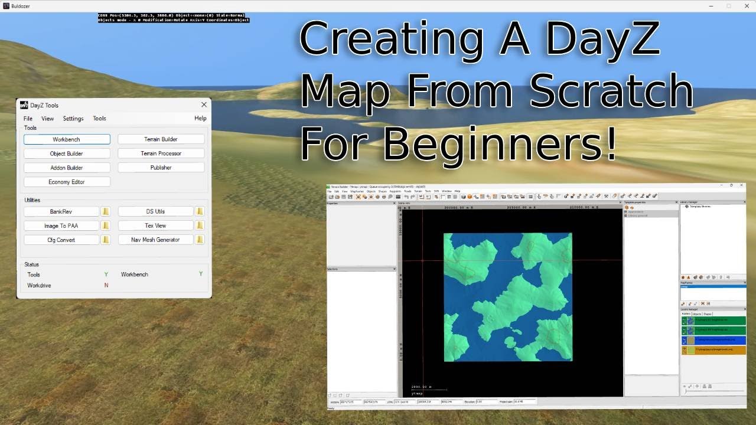This screenshot has height=425, width=756.
Task: Click the Buldozer window title icon
Action: click(5, 5)
